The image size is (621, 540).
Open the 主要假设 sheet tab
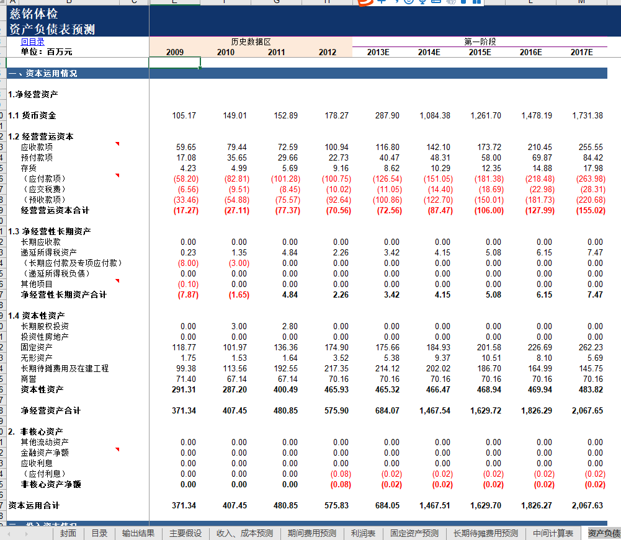click(x=185, y=533)
